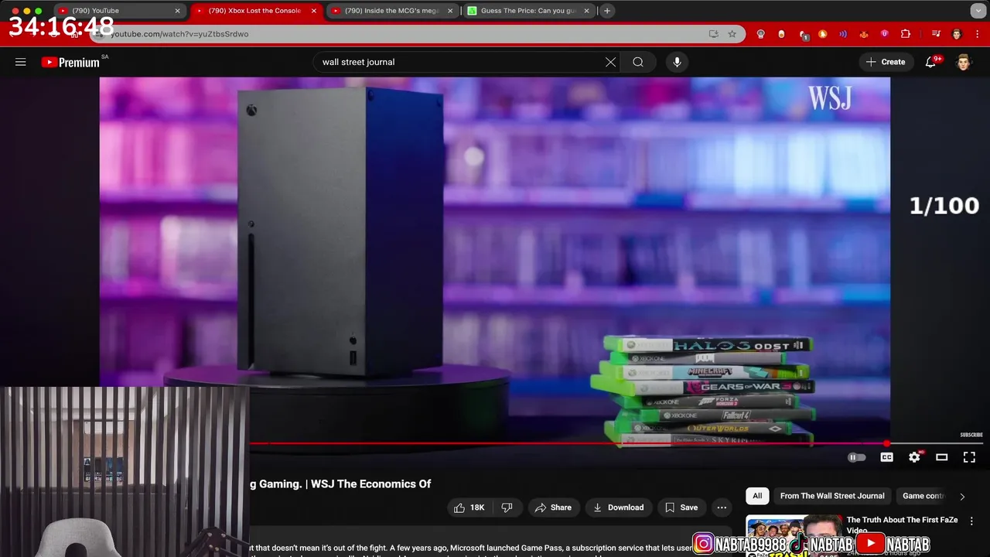
Task: Open the media control music-note icon
Action: pos(936,34)
